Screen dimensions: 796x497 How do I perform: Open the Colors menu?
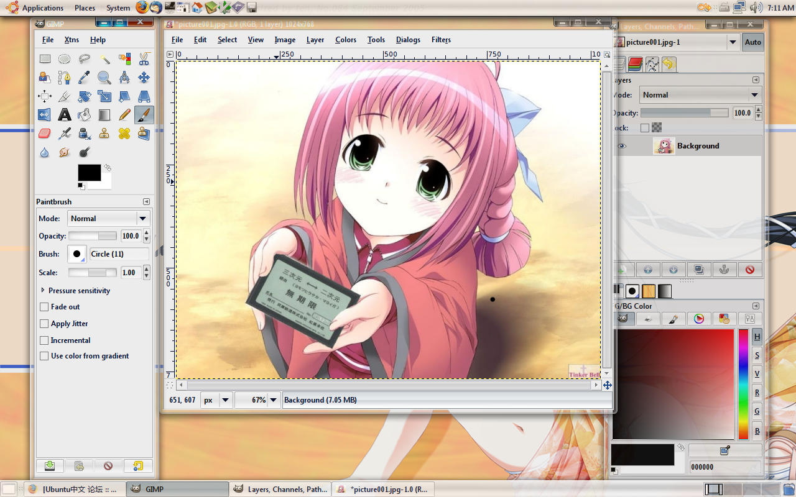346,40
